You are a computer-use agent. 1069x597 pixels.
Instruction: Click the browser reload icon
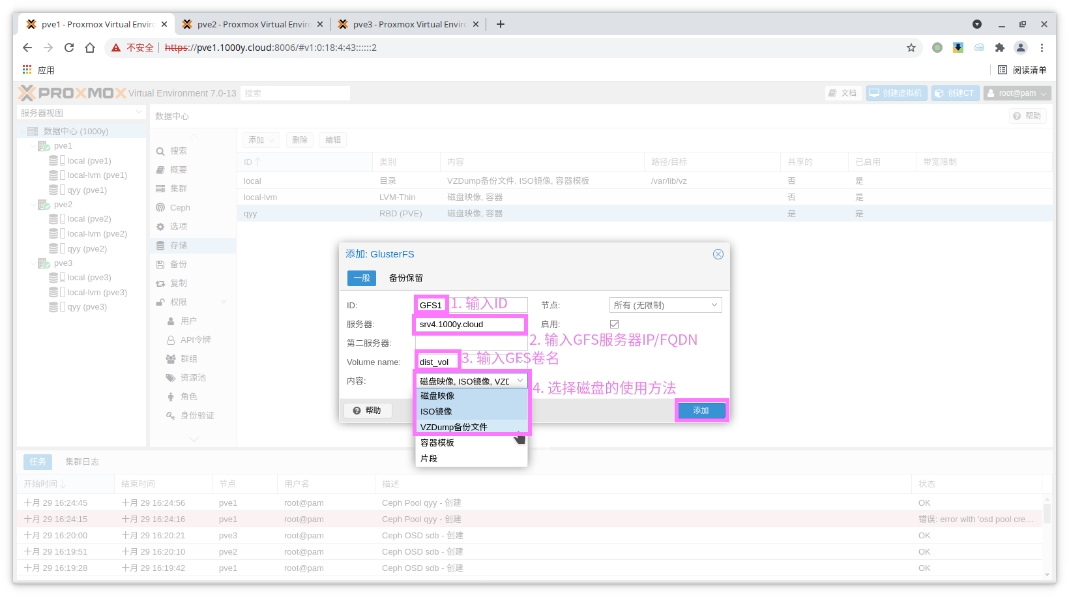pyautogui.click(x=69, y=48)
